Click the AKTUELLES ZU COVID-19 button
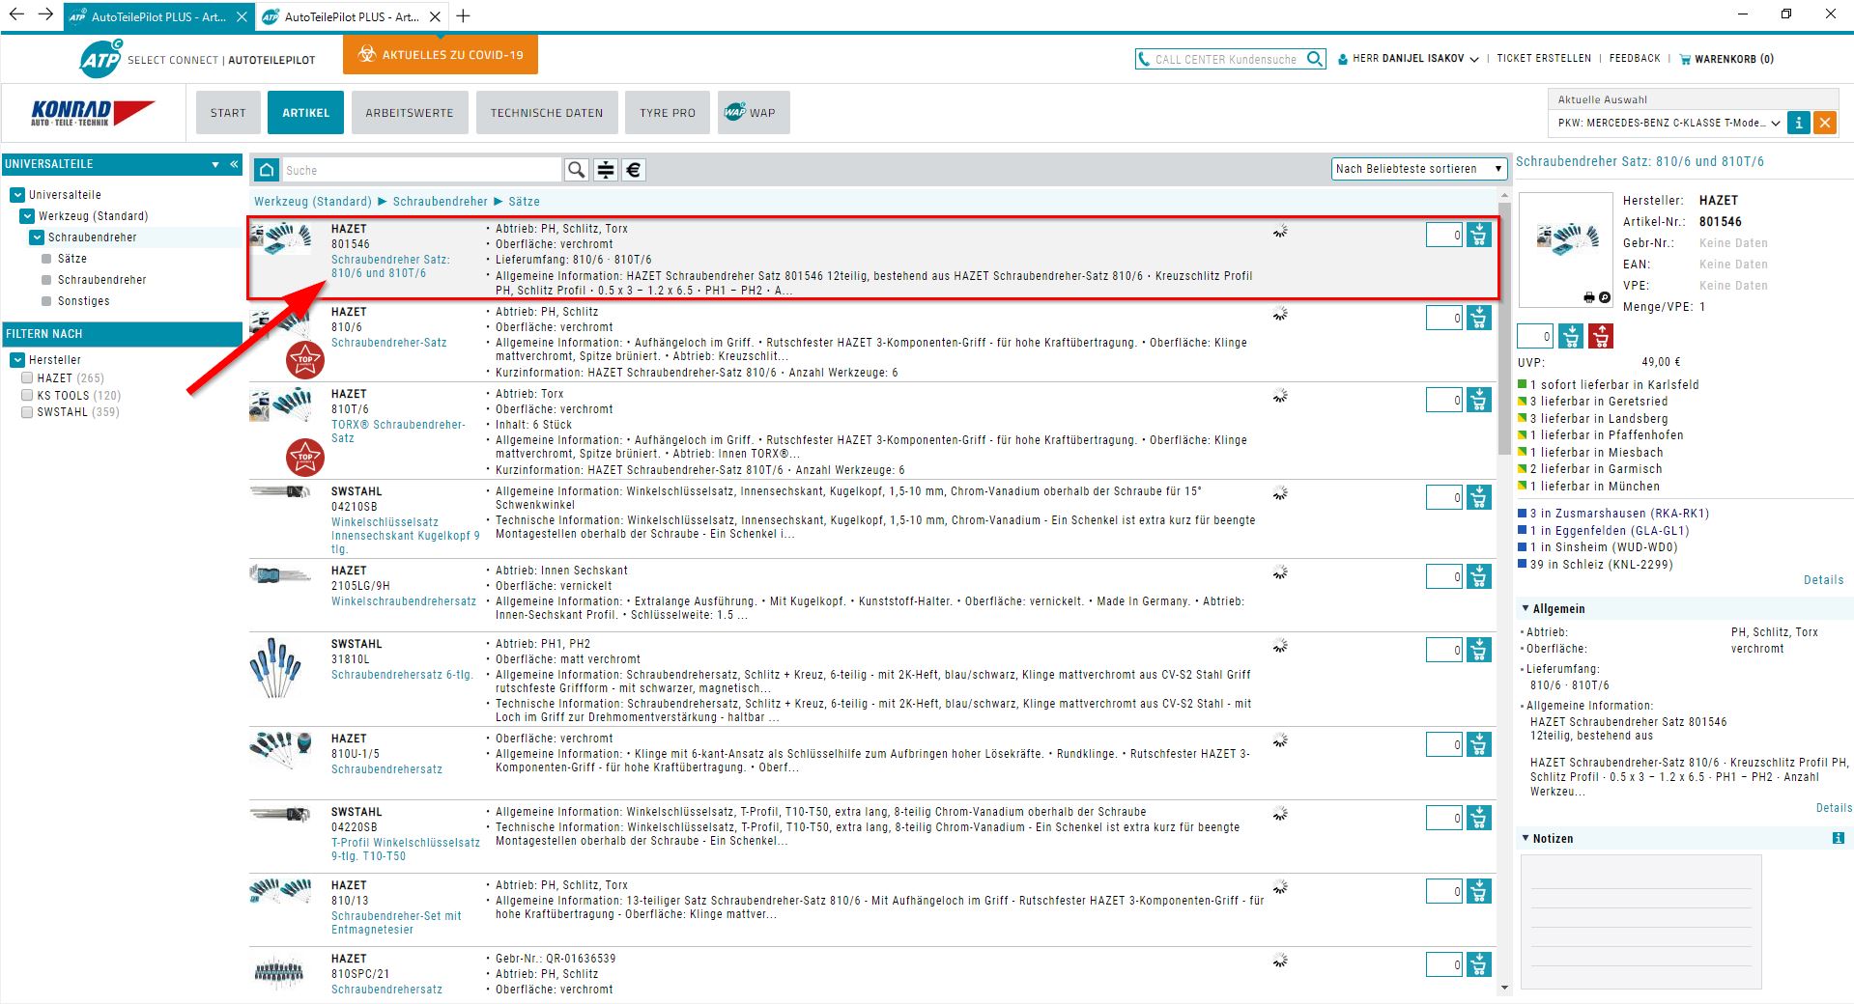This screenshot has height=1004, width=1854. (x=441, y=55)
